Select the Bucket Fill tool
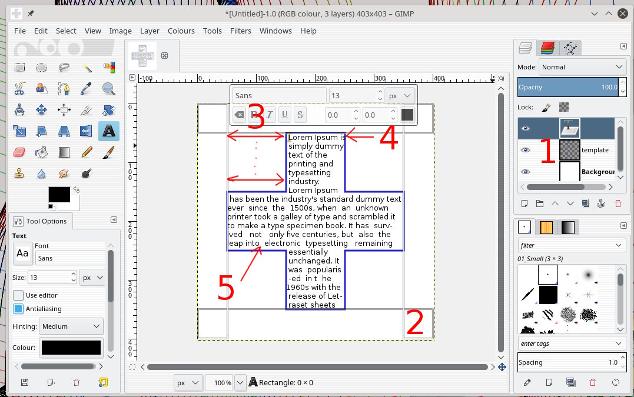The width and height of the screenshot is (634, 397). tap(41, 152)
